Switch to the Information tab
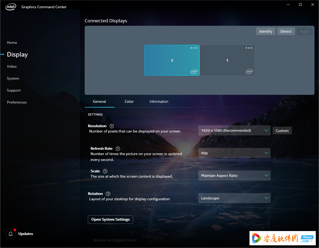This screenshot has height=248, width=319. pyautogui.click(x=159, y=101)
